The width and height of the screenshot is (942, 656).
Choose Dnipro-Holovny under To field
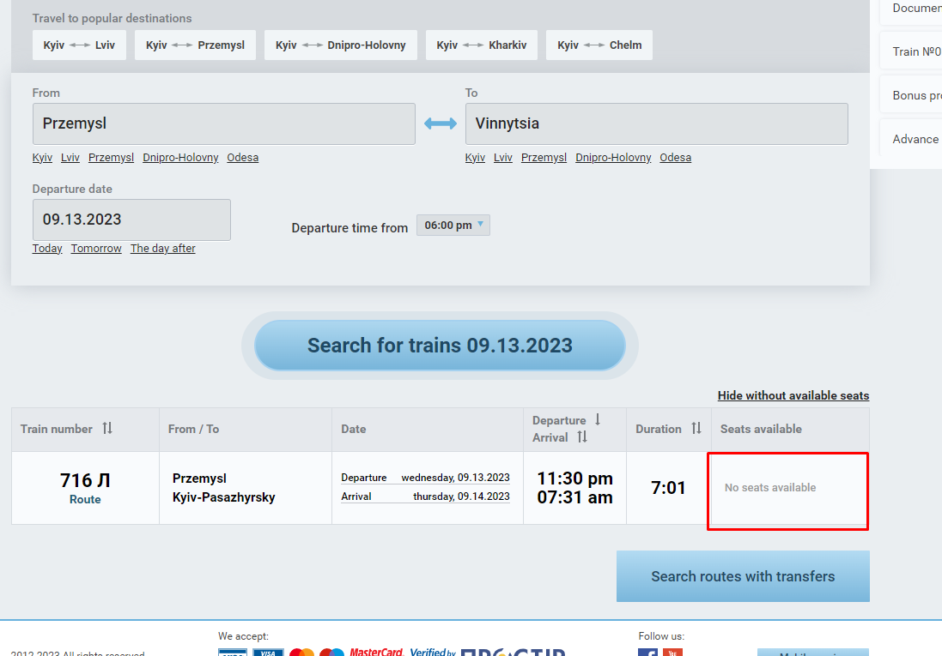click(x=613, y=158)
